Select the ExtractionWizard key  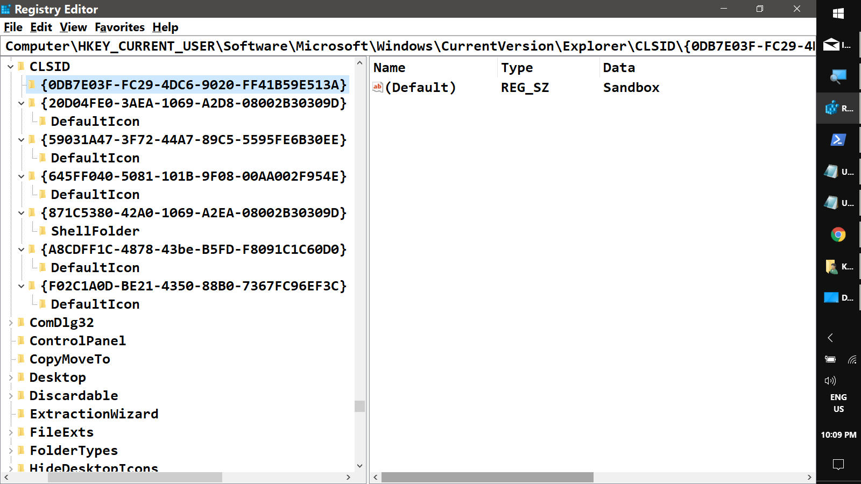[94, 414]
